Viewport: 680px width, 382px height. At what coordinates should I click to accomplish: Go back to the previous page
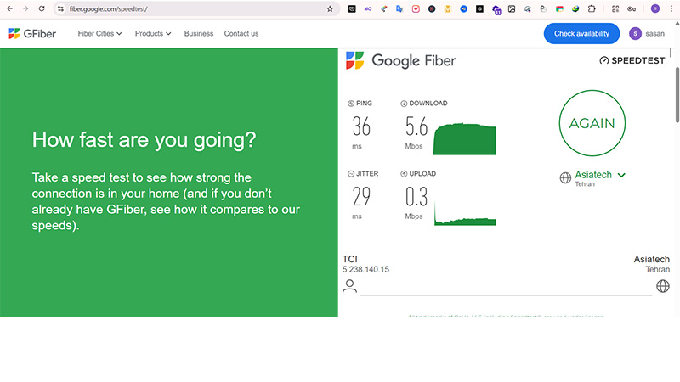click(10, 8)
